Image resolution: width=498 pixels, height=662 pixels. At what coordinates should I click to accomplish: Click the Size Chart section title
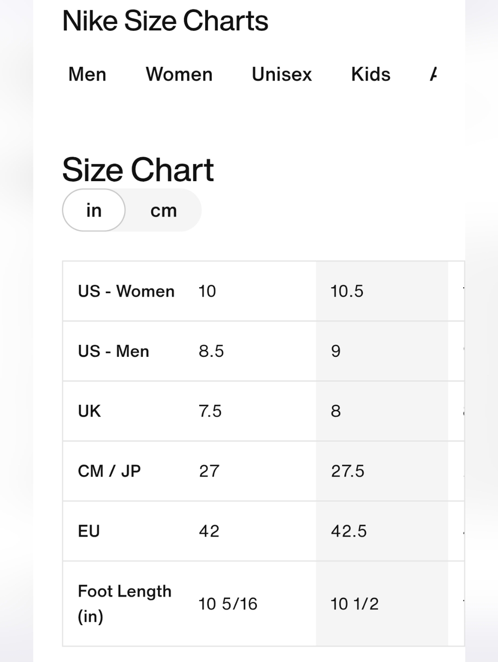[x=137, y=170]
